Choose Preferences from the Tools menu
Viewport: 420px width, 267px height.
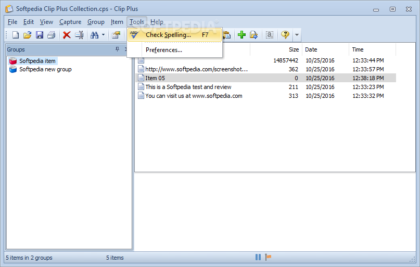pyautogui.click(x=175, y=50)
